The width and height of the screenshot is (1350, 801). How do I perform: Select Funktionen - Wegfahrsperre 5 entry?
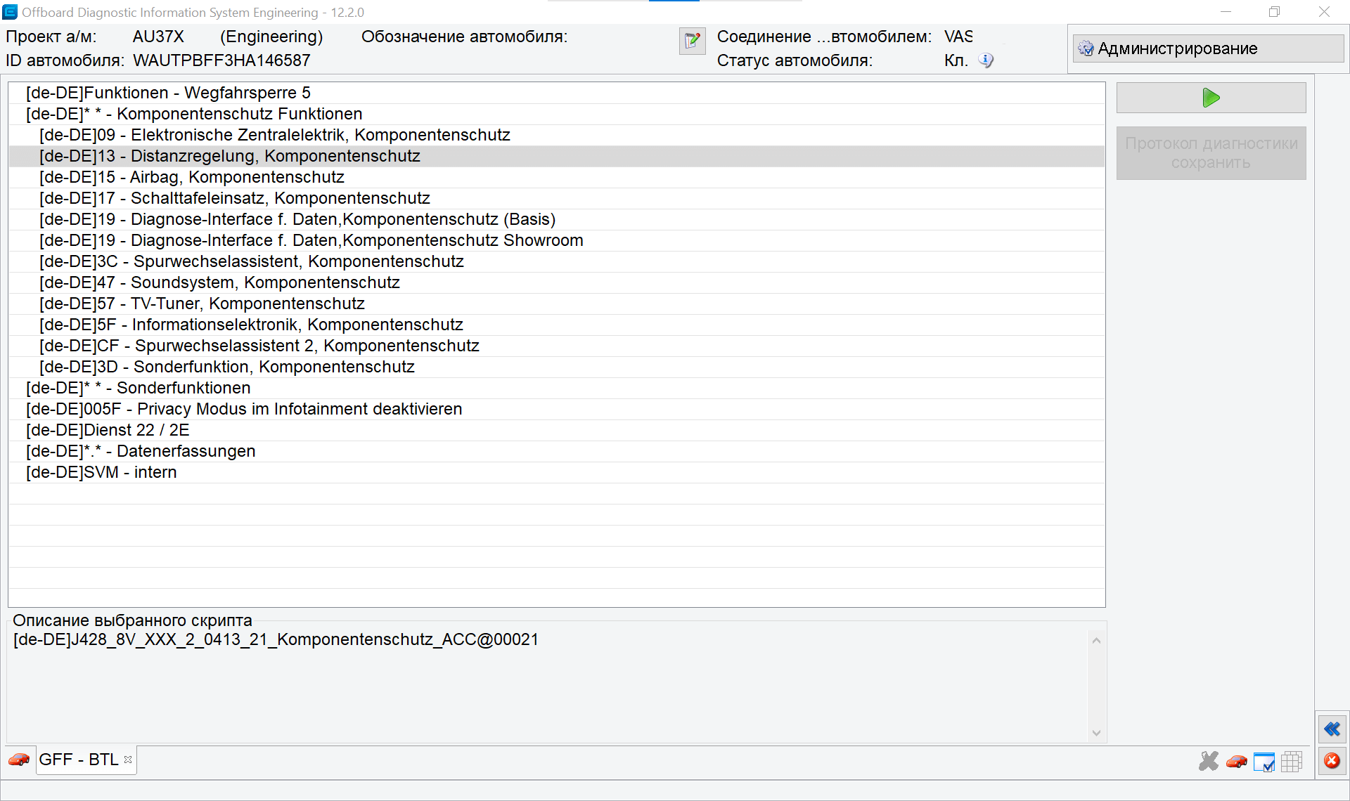(557, 93)
